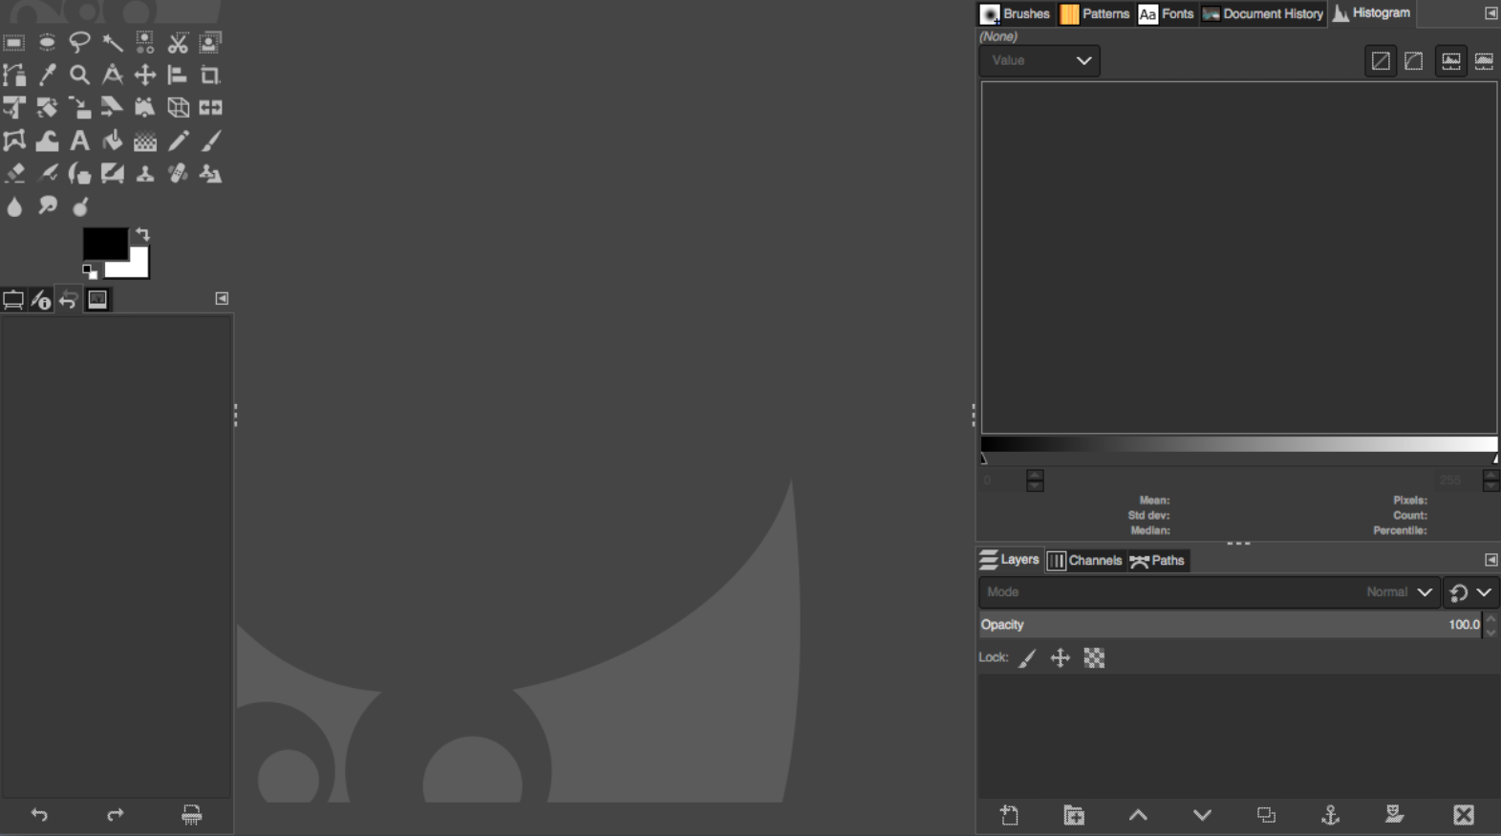
Task: Select the Unified Transform tool
Action: (14, 108)
